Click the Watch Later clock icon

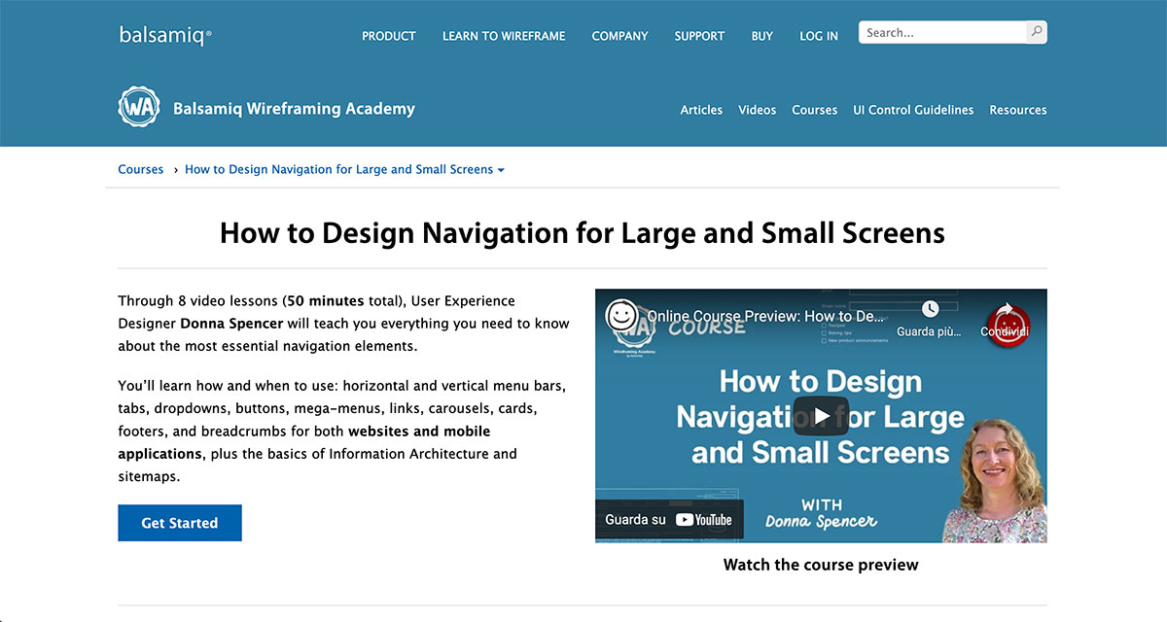click(930, 309)
